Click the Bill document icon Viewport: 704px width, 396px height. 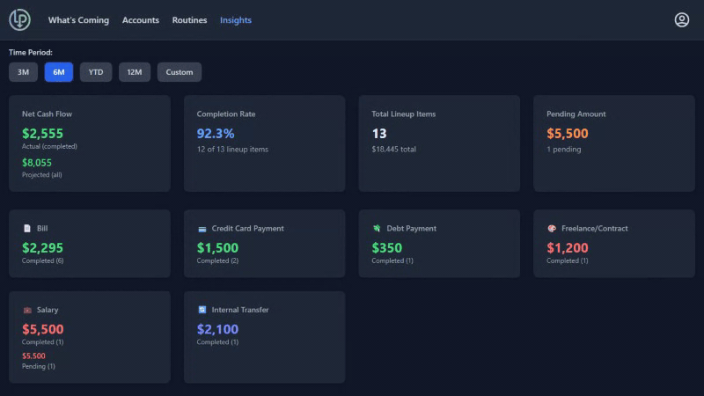click(27, 229)
